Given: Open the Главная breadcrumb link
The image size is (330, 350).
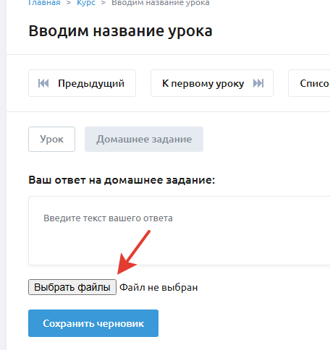Looking at the screenshot, I should click(44, 3).
